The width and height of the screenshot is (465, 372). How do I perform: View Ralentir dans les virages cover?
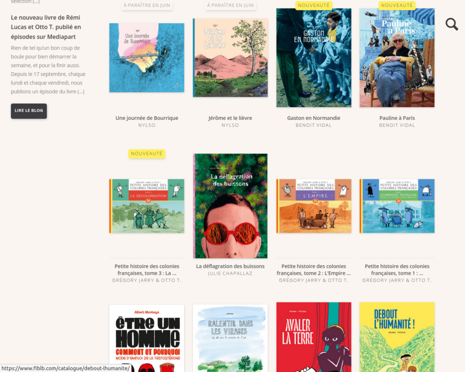coord(230,338)
